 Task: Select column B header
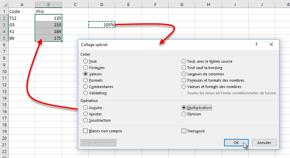(x=48, y=4)
